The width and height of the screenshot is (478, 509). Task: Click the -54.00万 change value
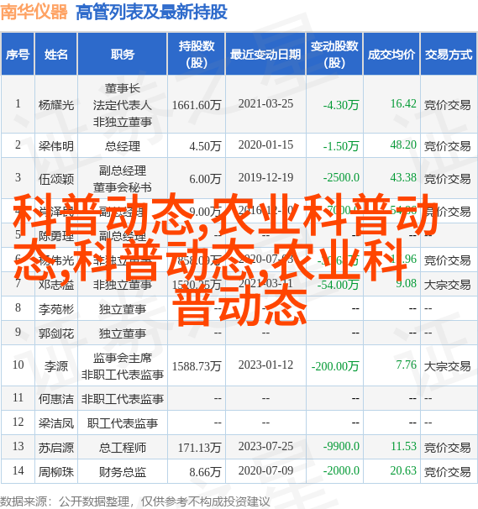pyautogui.click(x=338, y=285)
